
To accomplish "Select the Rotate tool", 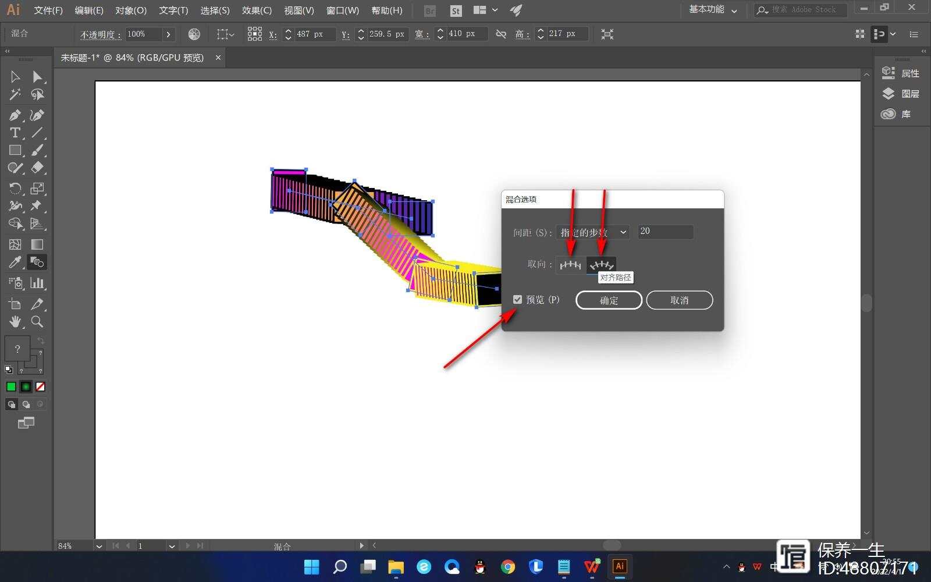I will tap(15, 189).
